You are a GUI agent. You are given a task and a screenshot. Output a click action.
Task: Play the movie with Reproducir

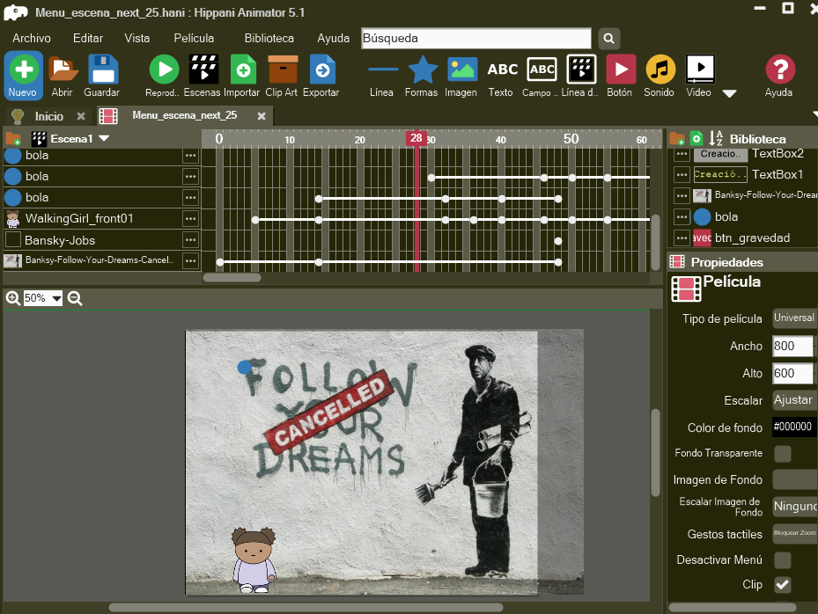(163, 76)
